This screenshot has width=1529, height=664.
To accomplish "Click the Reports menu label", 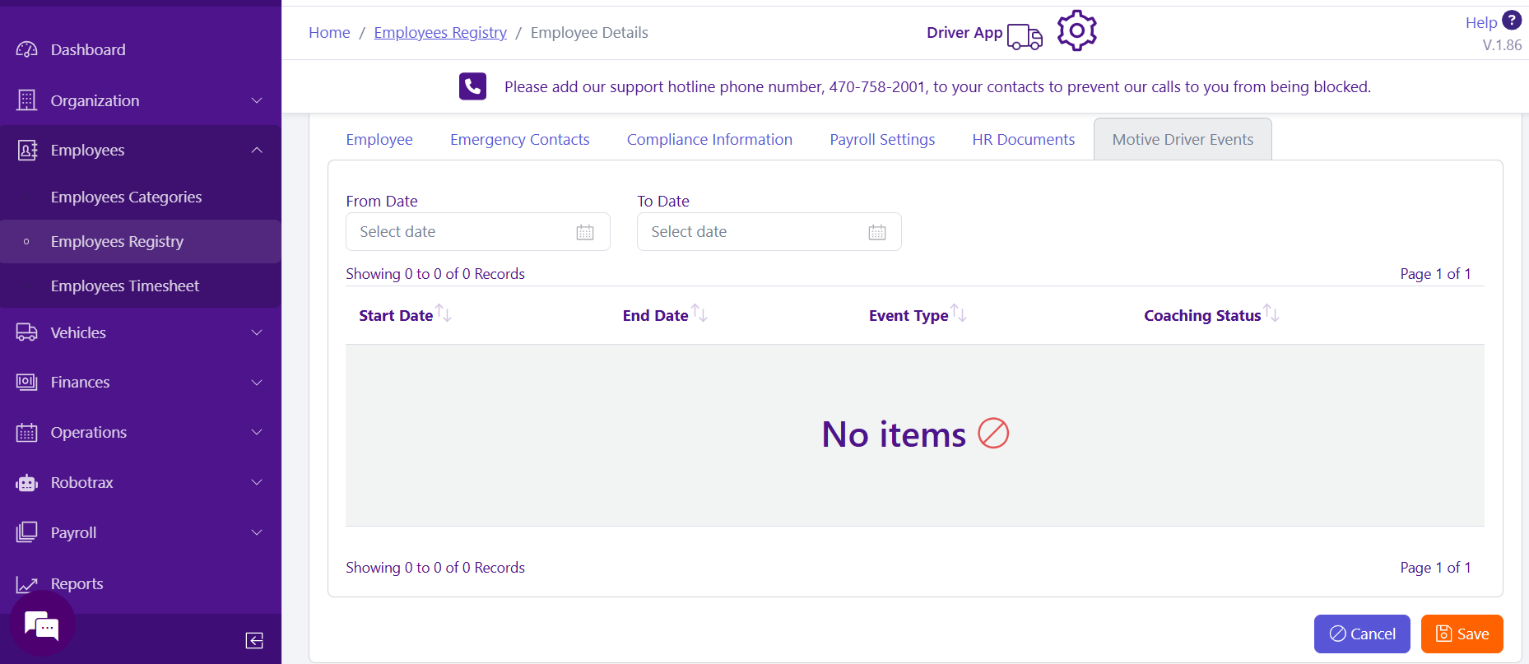I will click(x=77, y=584).
